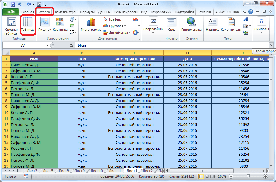Enable Page Break Preview view

213,177
